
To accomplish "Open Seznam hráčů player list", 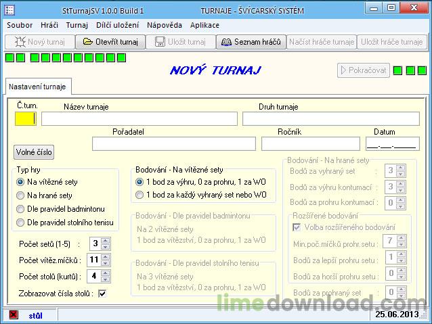I will 251,42.
